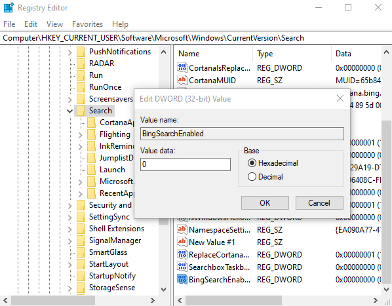Select the Screensavers folder icon
This screenshot has height=306, width=392.
(x=81, y=99)
